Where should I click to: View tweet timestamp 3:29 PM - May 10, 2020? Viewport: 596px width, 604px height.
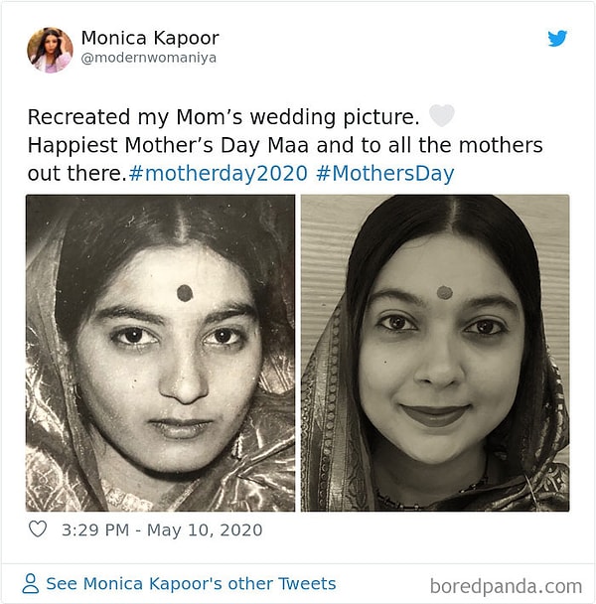[x=162, y=529]
